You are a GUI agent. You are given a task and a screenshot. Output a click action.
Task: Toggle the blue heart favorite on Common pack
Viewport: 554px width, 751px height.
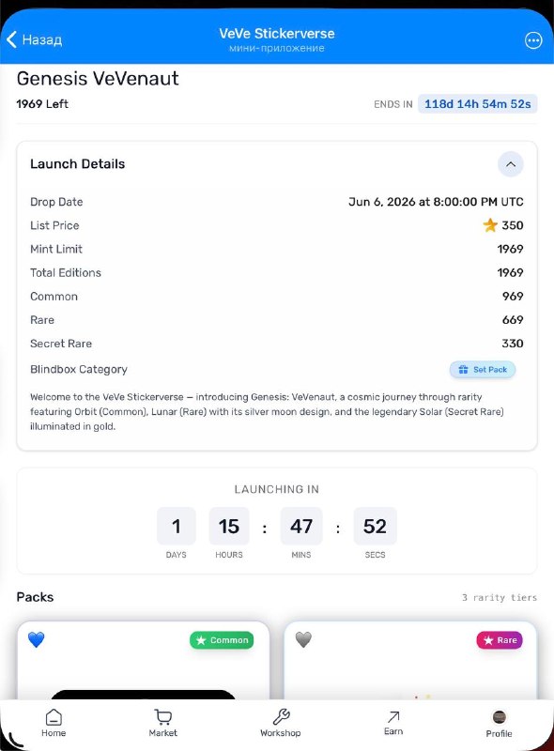point(36,639)
